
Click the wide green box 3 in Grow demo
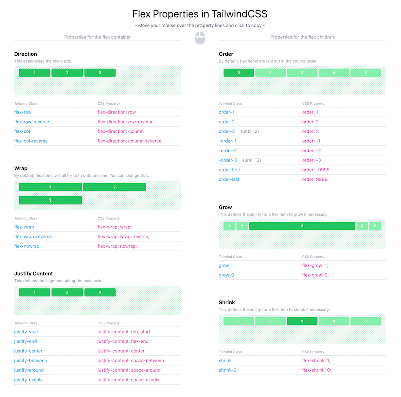pos(302,226)
